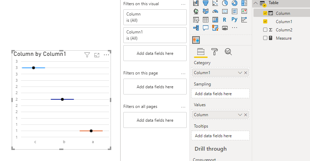Click the filter icon on chart header
This screenshot has width=310, height=161.
[x=87, y=55]
